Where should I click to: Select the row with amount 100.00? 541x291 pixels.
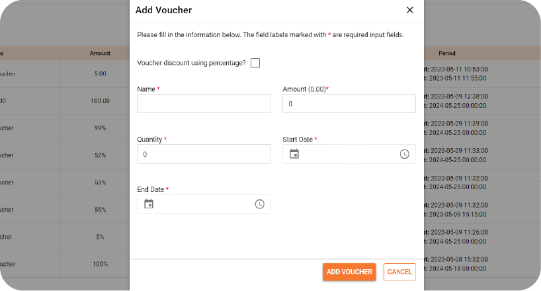tap(65, 101)
